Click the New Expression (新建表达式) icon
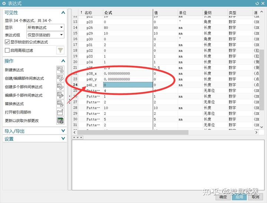This screenshot has width=267, height=203. pos(60,70)
